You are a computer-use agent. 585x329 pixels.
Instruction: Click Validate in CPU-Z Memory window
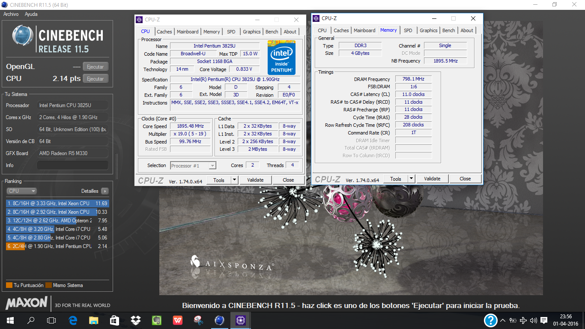[432, 179]
